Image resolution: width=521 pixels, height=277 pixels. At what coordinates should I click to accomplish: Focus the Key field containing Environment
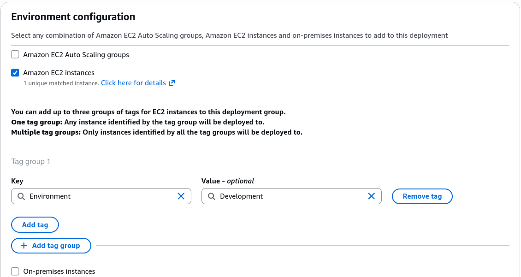pyautogui.click(x=101, y=196)
